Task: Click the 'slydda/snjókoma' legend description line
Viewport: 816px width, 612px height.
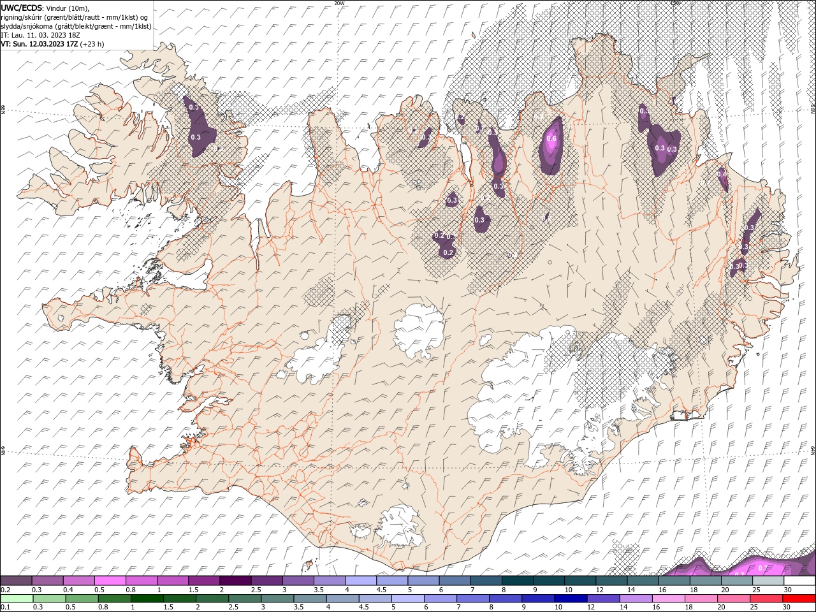Action: (76, 26)
